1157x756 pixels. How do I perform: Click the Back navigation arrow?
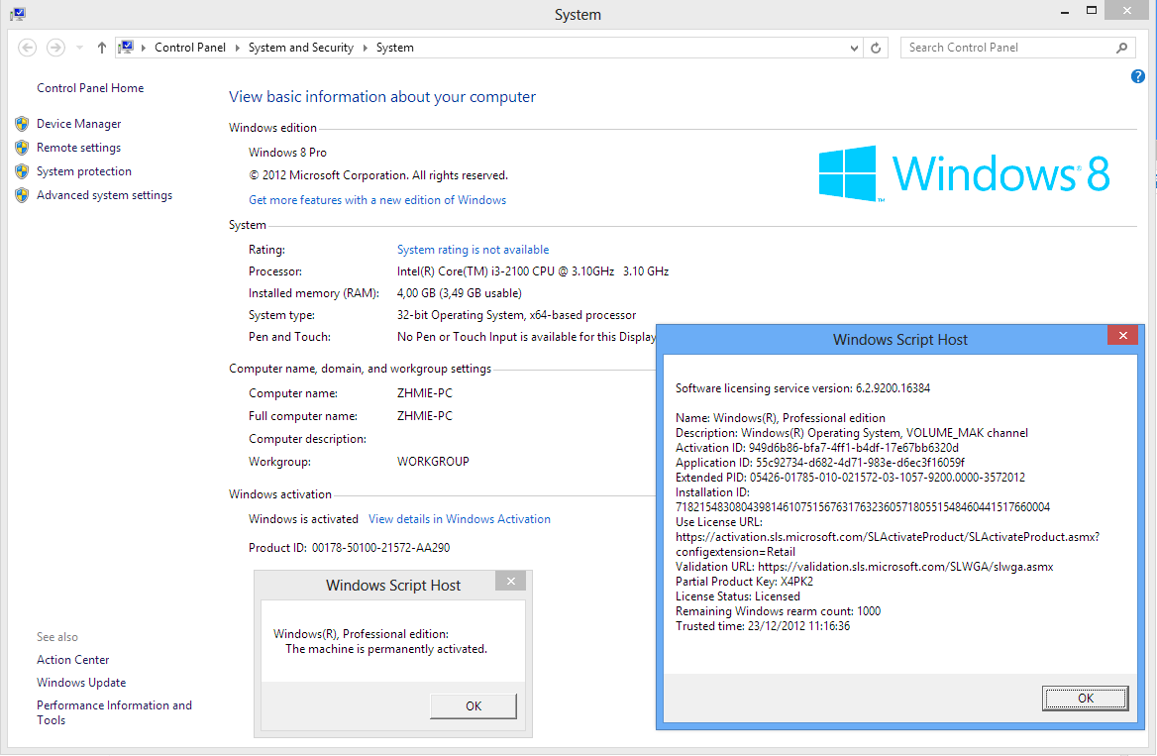[28, 48]
